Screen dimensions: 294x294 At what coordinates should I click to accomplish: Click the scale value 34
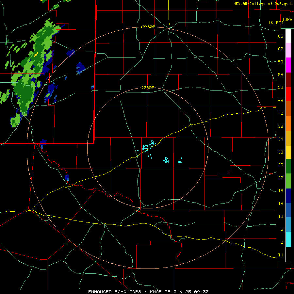point(281,139)
